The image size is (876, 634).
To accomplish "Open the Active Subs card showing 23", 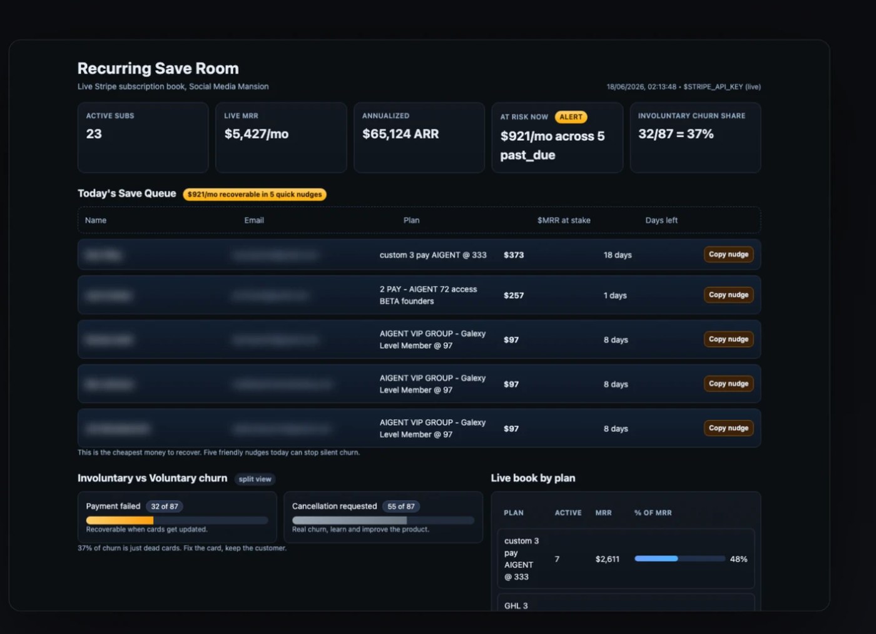I will [143, 138].
